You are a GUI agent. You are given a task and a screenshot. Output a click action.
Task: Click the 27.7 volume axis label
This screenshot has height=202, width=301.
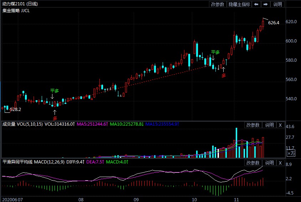coord(290,137)
